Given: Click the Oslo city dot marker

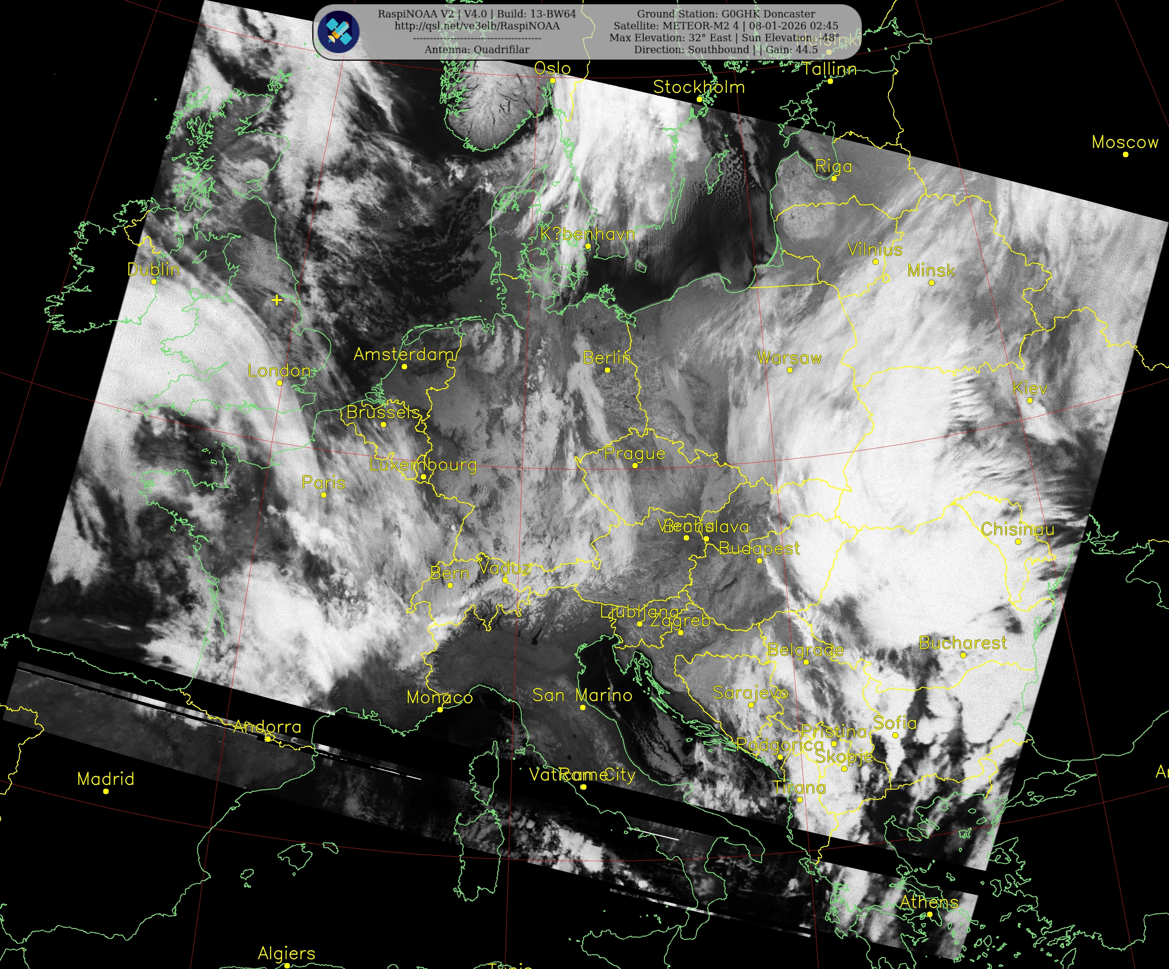Looking at the screenshot, I should click(553, 81).
